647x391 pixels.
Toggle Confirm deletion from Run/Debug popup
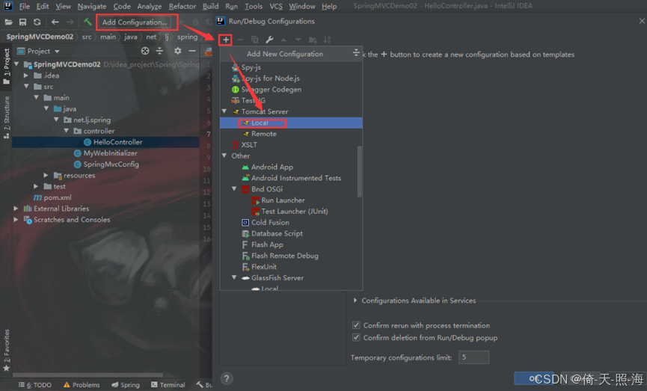tap(356, 337)
